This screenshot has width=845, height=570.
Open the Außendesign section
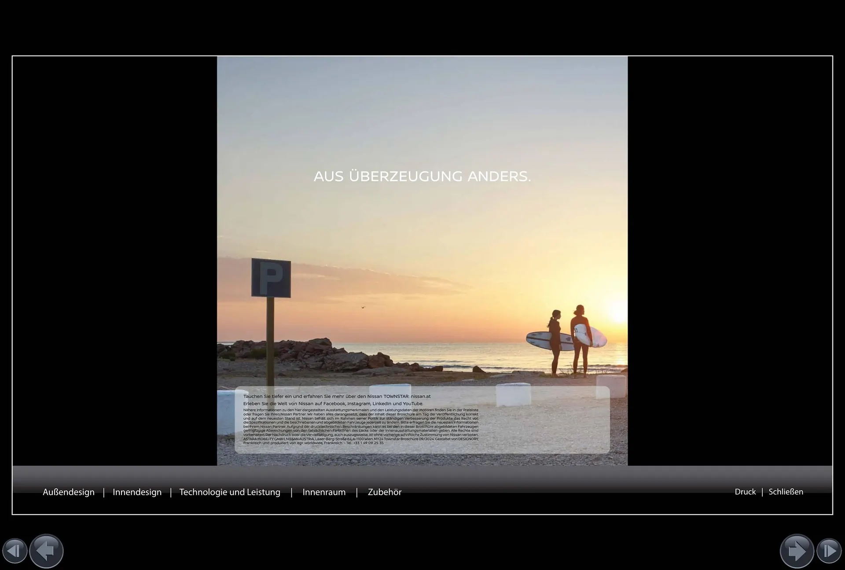69,492
